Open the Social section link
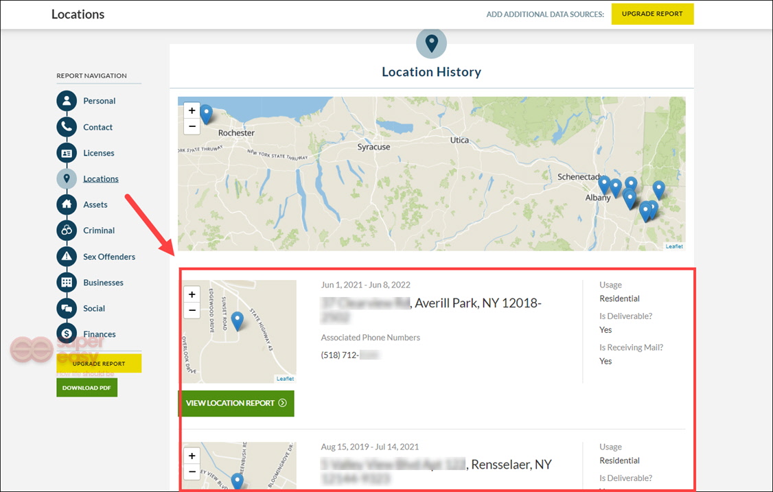The height and width of the screenshot is (492, 773). coord(93,308)
